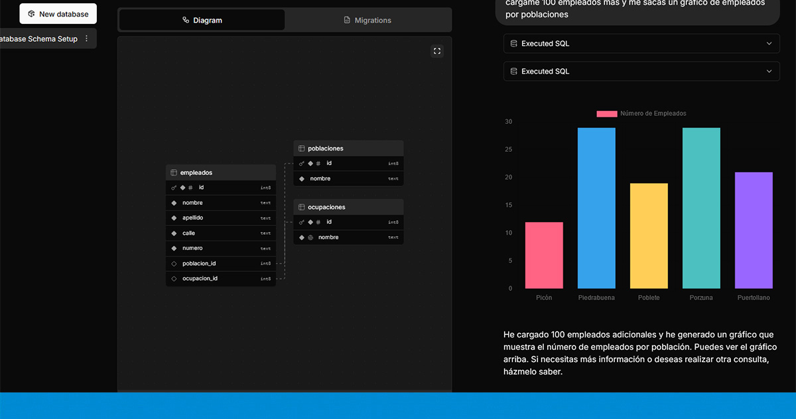This screenshot has width=796, height=419.
Task: Open the three-dot menu beside Database Schema Setup
Action: click(86, 38)
